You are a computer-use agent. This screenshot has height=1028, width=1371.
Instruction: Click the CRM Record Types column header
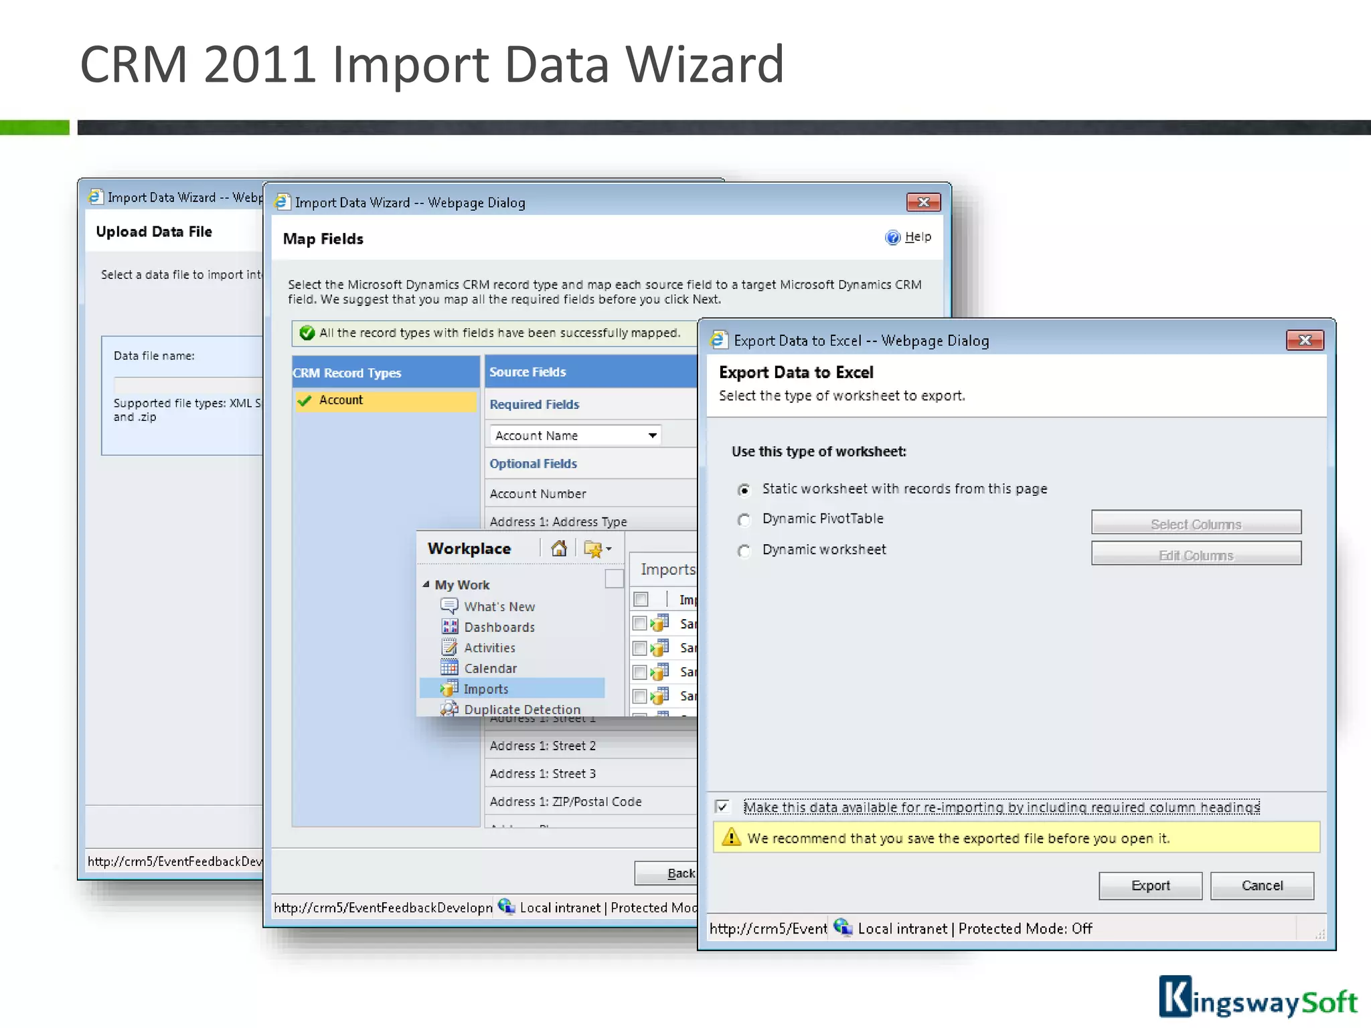click(x=386, y=372)
